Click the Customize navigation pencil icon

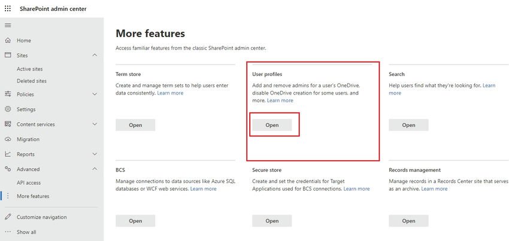coord(8,217)
